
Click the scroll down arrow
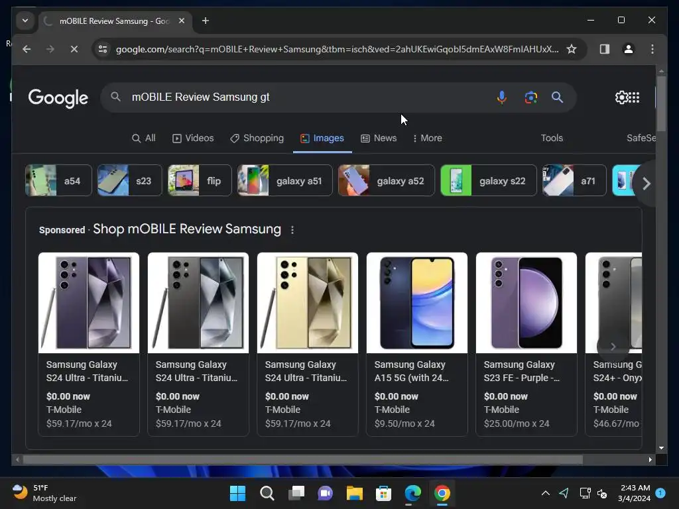[x=661, y=448]
